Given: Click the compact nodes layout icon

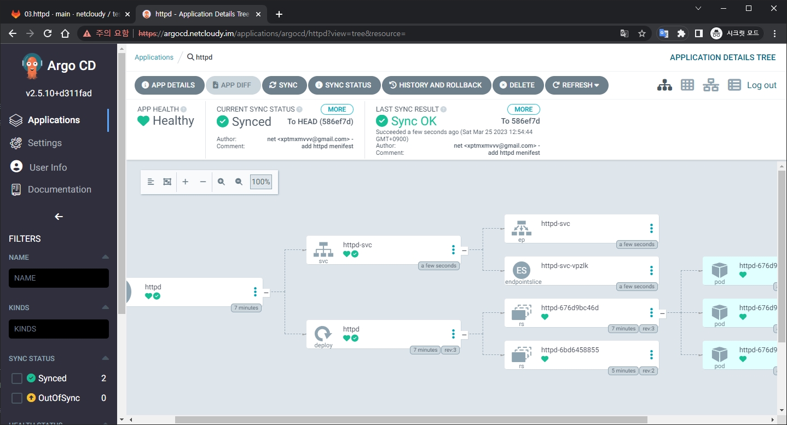Looking at the screenshot, I should 151,182.
